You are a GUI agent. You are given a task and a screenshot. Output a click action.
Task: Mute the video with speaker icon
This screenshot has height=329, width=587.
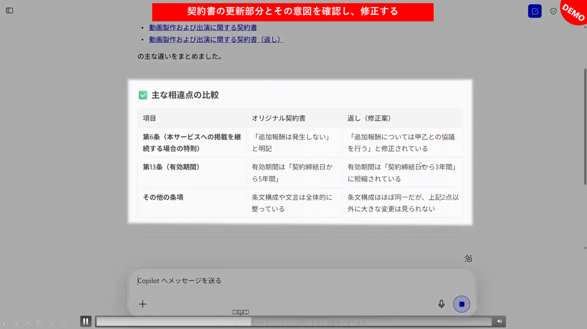(499, 321)
